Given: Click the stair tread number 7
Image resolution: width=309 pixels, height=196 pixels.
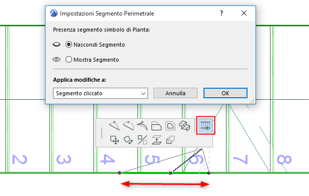Looking at the screenshot, I should [240, 159].
